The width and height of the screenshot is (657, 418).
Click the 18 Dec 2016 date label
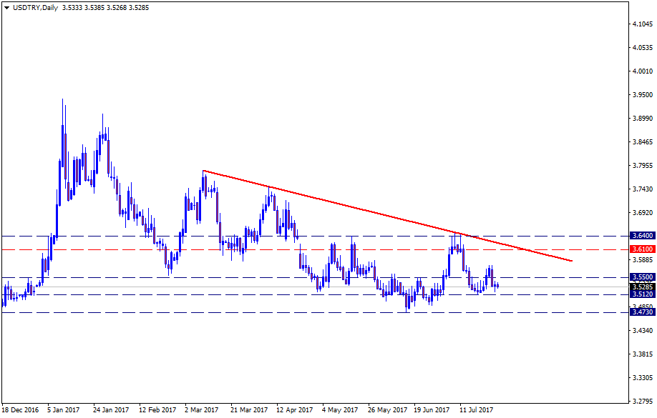tap(21, 411)
